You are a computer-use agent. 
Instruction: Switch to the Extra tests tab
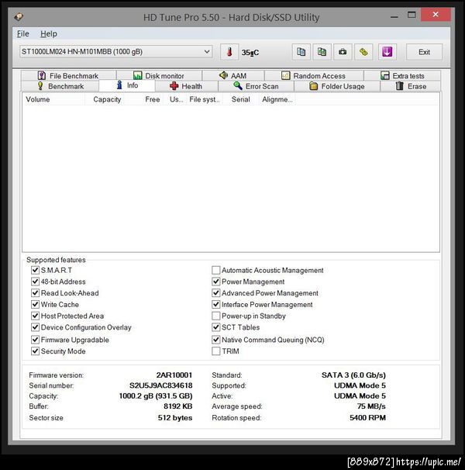pos(402,75)
